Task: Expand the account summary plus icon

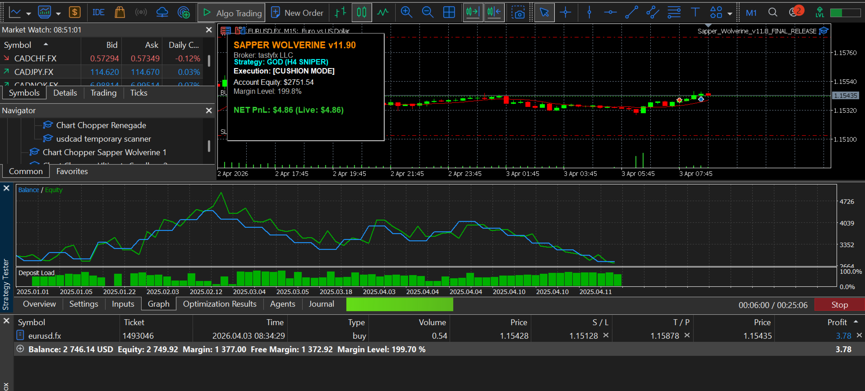Action: pos(20,349)
